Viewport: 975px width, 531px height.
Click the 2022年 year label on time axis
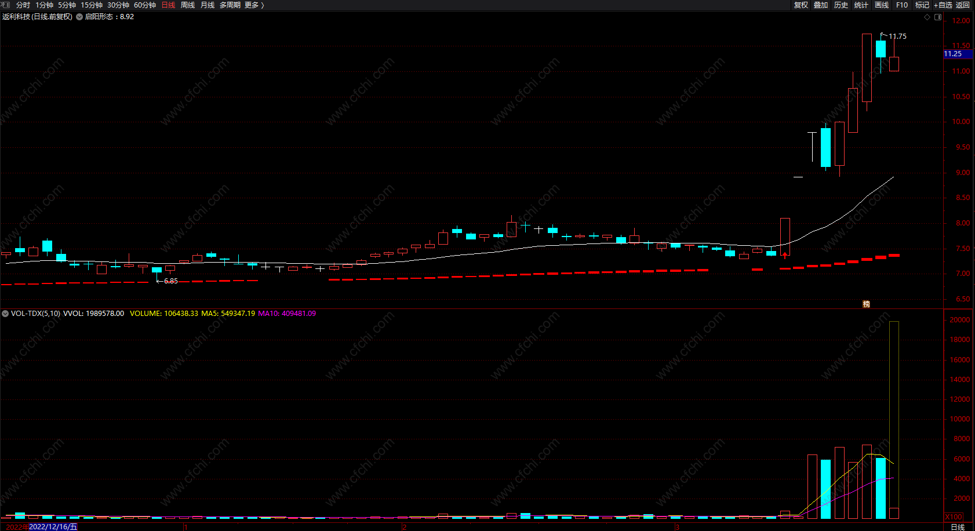(x=17, y=527)
